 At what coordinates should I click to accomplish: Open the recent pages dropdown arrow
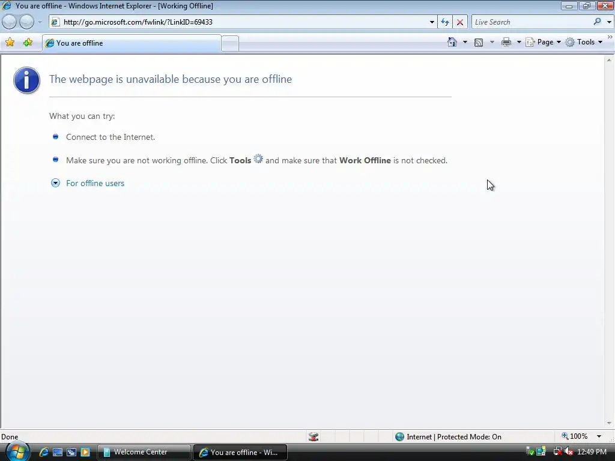pyautogui.click(x=40, y=22)
